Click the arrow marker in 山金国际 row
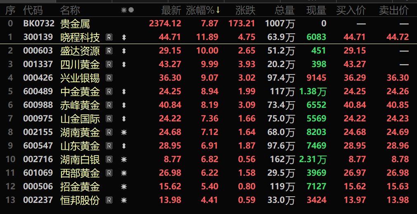The width and height of the screenshot is (417, 214). click(x=124, y=119)
